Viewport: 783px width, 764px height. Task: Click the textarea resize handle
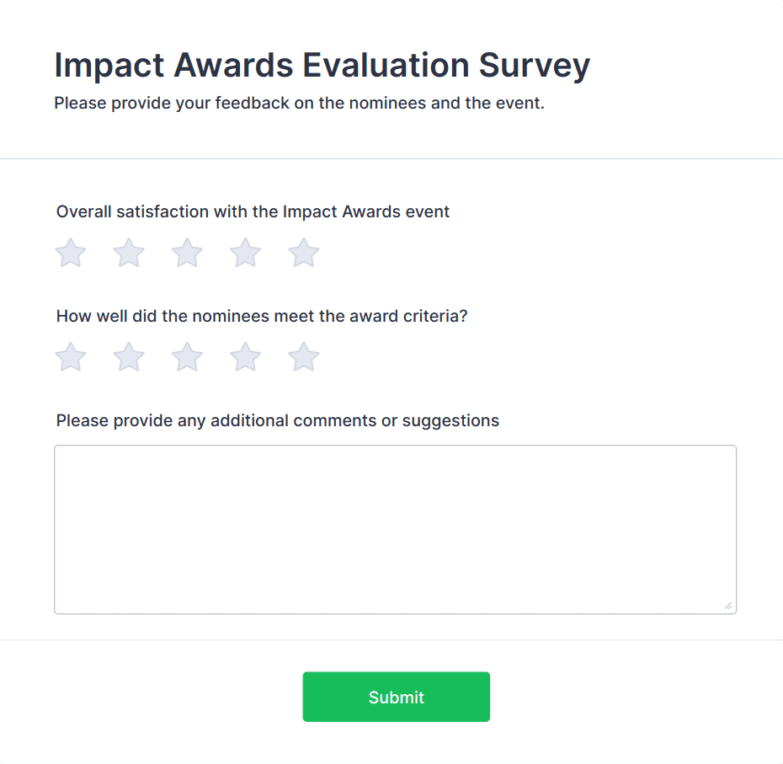728,604
